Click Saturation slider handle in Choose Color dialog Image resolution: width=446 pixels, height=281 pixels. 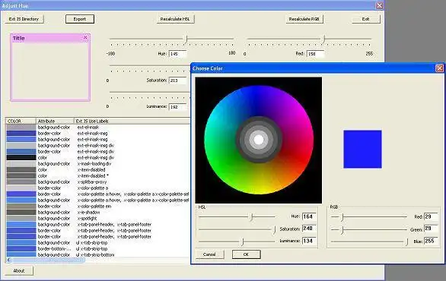click(x=275, y=229)
